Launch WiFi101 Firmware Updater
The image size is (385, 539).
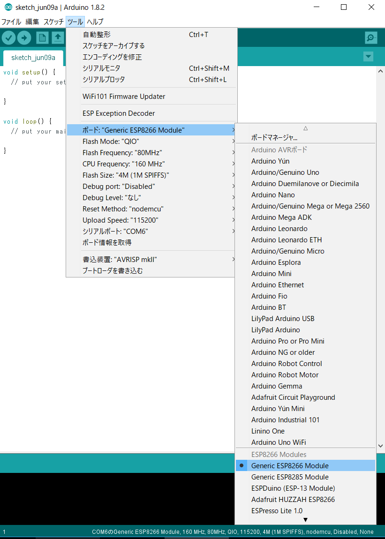(x=152, y=97)
